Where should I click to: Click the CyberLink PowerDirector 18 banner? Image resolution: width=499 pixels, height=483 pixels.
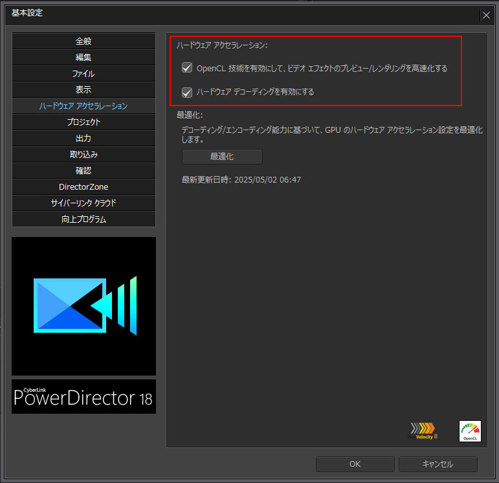tap(83, 396)
